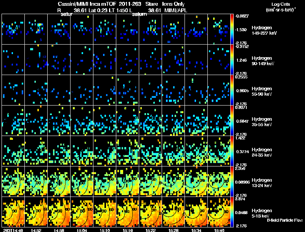
Task: Click the 15:04 time label
Action: click(82, 230)
